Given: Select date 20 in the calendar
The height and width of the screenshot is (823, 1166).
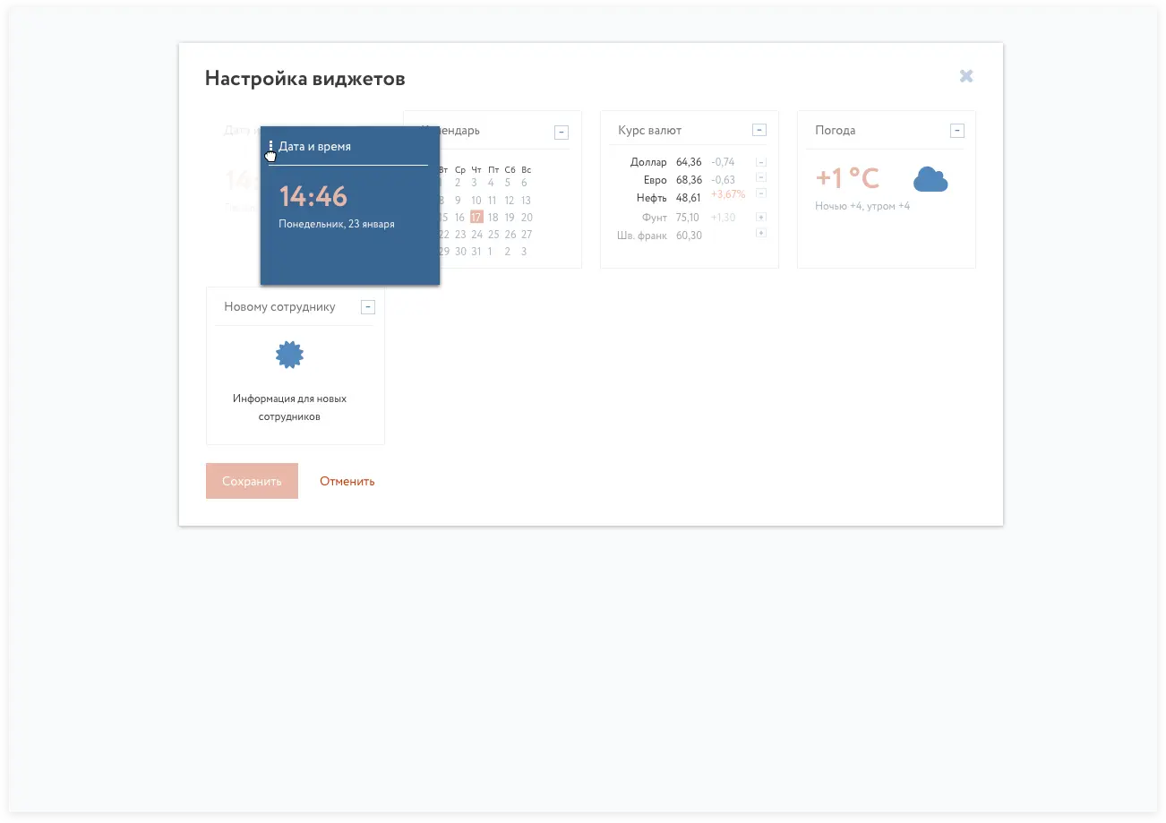Looking at the screenshot, I should click(x=527, y=217).
